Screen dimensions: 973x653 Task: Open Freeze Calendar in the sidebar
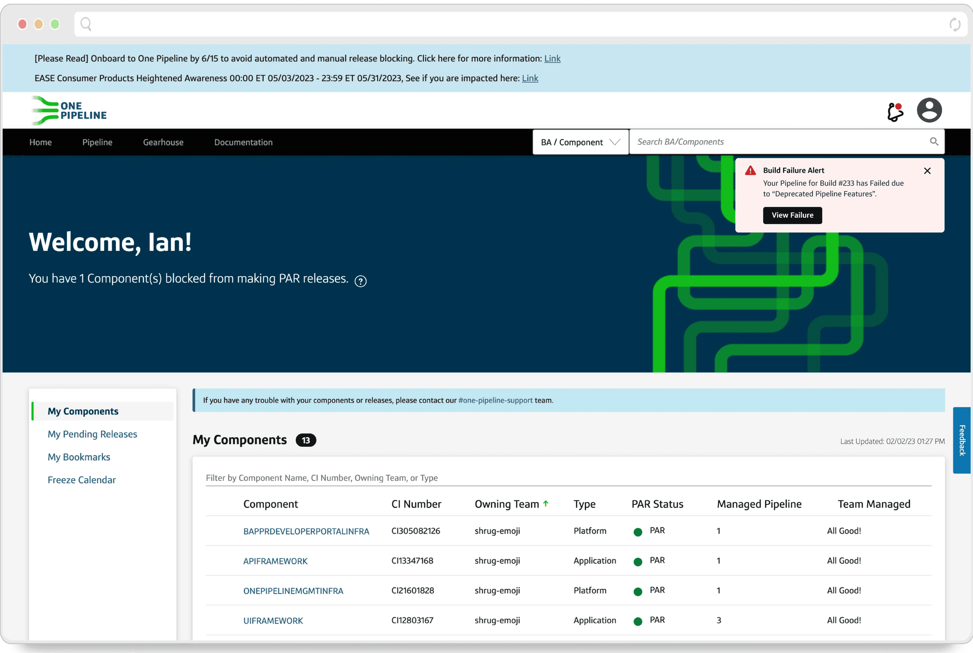click(x=82, y=480)
